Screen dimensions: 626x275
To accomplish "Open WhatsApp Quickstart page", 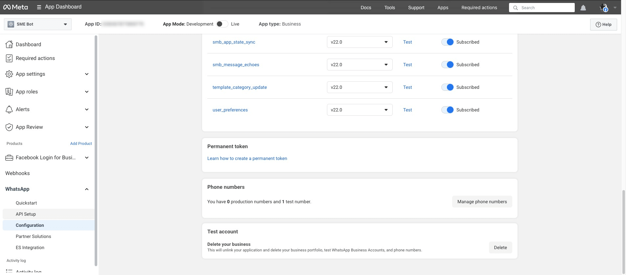I will pos(26,203).
